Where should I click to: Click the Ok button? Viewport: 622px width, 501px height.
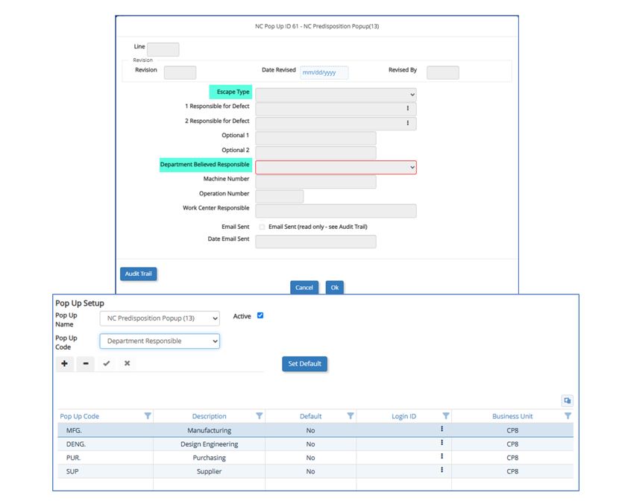[335, 287]
